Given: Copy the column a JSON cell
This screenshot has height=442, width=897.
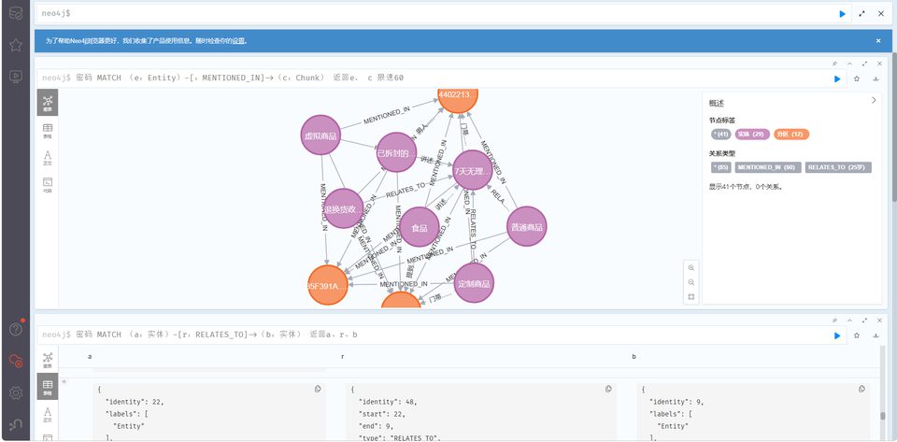Looking at the screenshot, I should click(318, 389).
